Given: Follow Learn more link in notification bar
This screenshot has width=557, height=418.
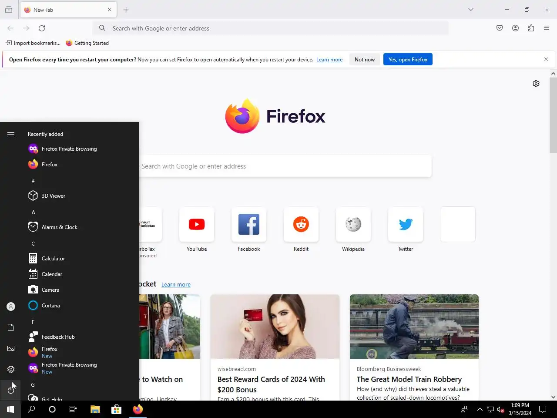Looking at the screenshot, I should 329,60.
